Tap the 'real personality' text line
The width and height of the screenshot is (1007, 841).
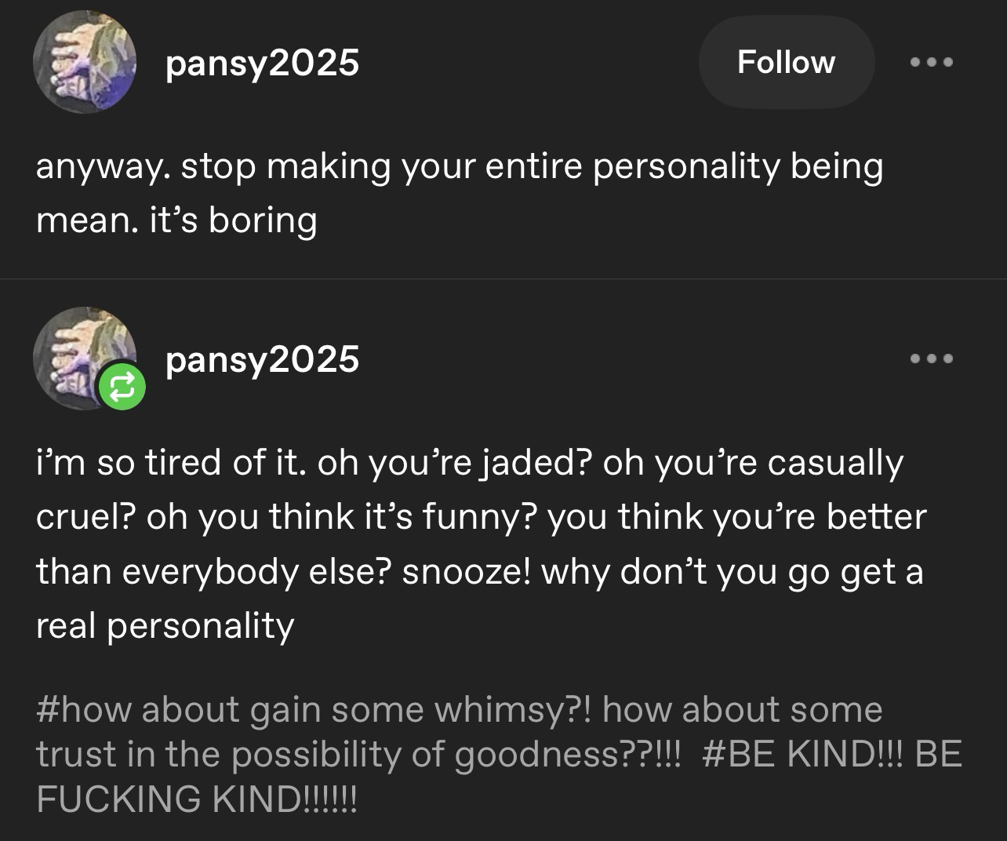point(165,625)
